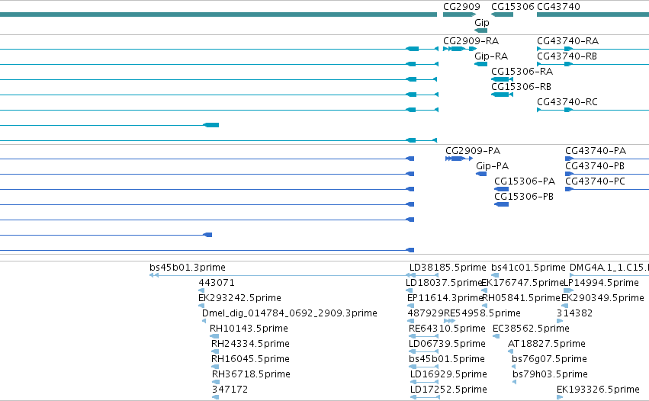The width and height of the screenshot is (649, 401).
Task: Click EST label EK293242.5prime
Action: [x=239, y=298]
